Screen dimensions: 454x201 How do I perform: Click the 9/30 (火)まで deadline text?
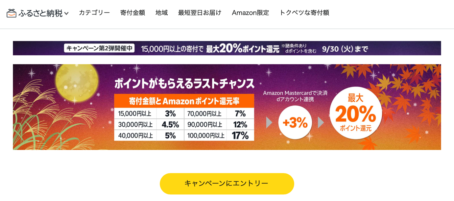click(345, 49)
